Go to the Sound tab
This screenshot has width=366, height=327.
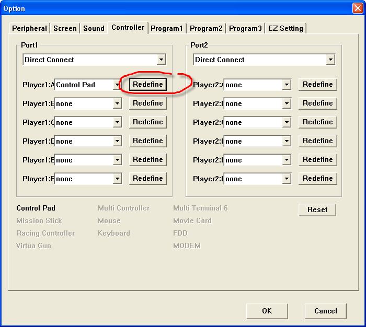point(94,28)
